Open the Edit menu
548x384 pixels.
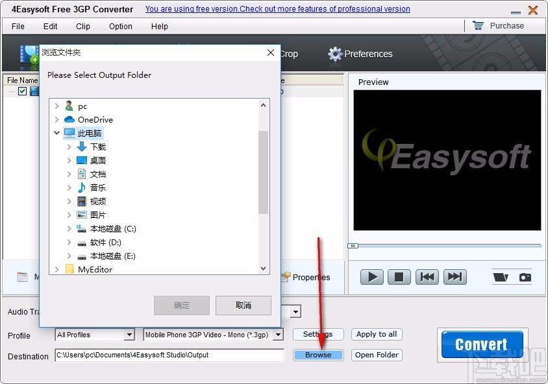[x=51, y=26]
